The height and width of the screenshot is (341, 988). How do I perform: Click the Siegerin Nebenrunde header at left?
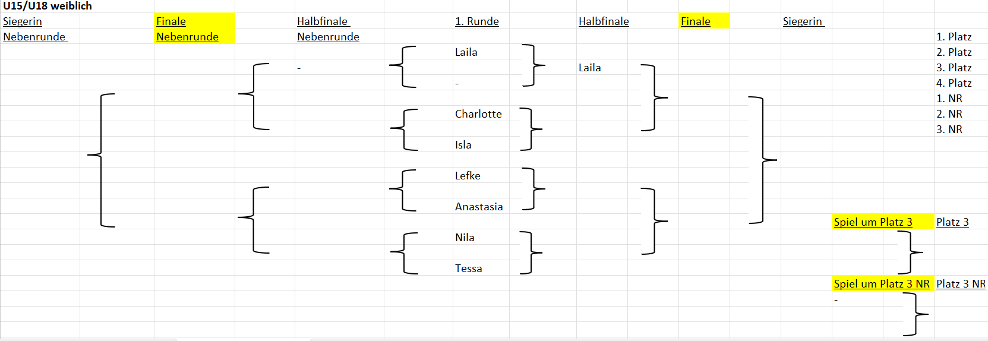click(35, 29)
